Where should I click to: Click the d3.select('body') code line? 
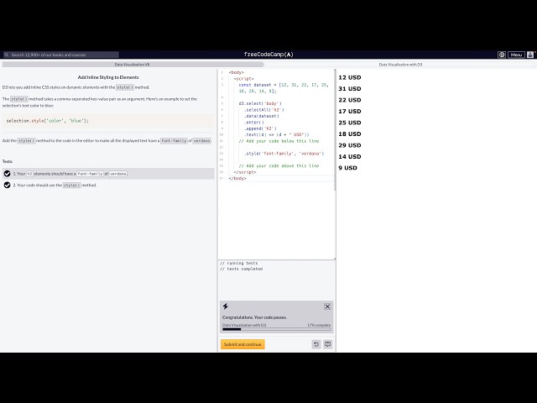click(260, 103)
